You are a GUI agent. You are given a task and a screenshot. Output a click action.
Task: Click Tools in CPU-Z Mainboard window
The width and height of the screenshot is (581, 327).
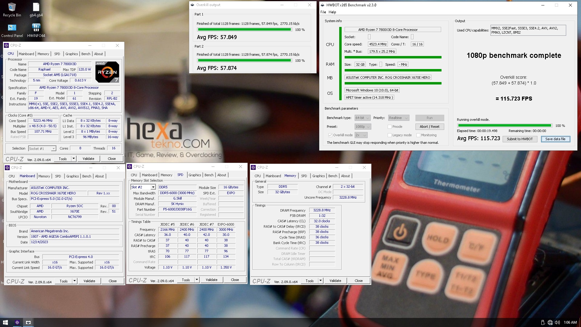point(64,281)
